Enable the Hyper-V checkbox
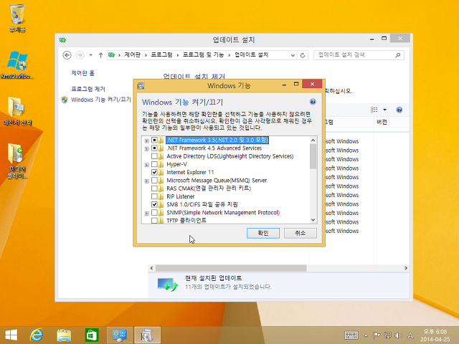The image size is (459, 344). point(154,164)
